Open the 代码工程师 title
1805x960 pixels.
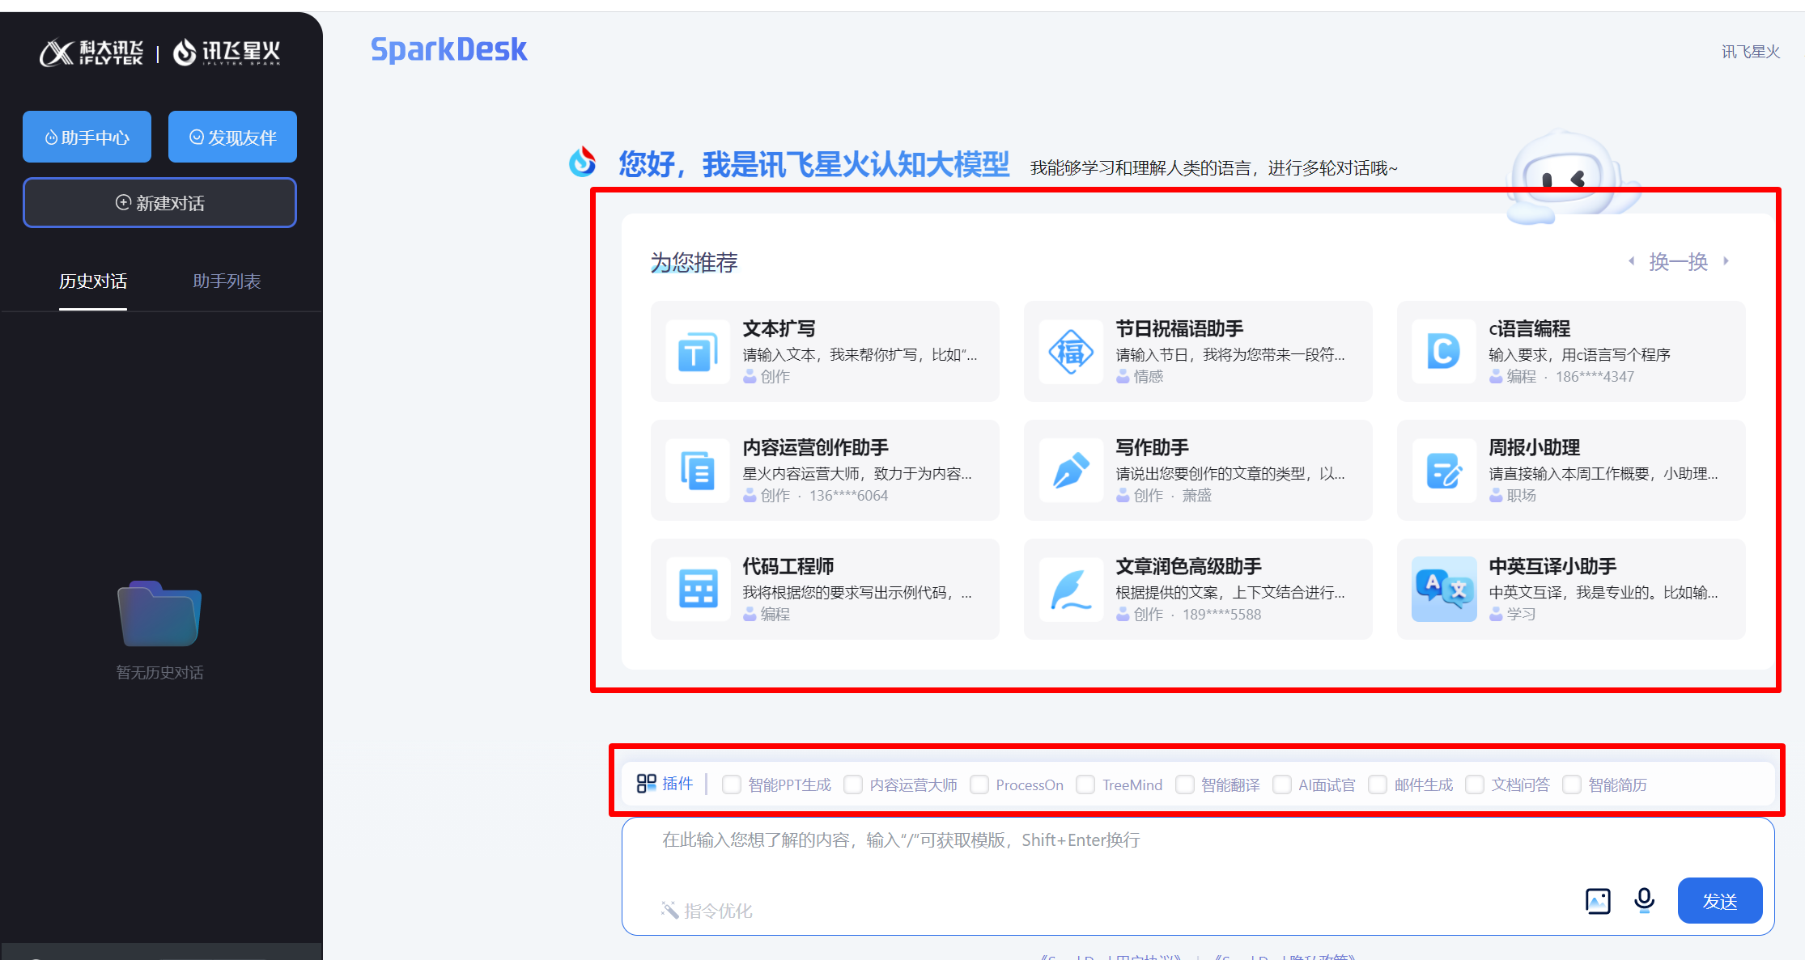788,566
